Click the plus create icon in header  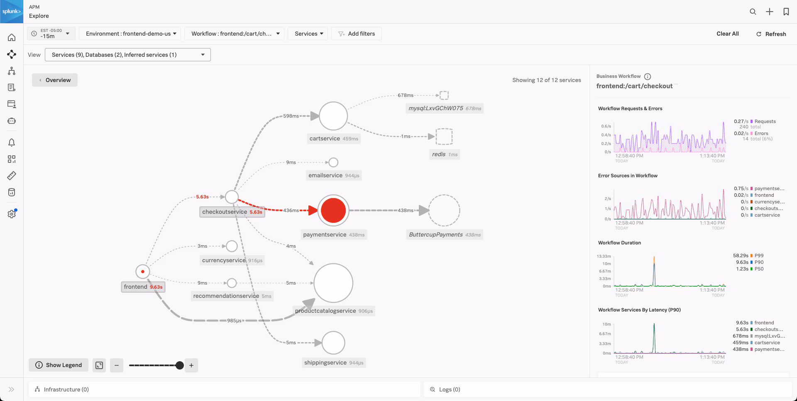[x=769, y=12]
